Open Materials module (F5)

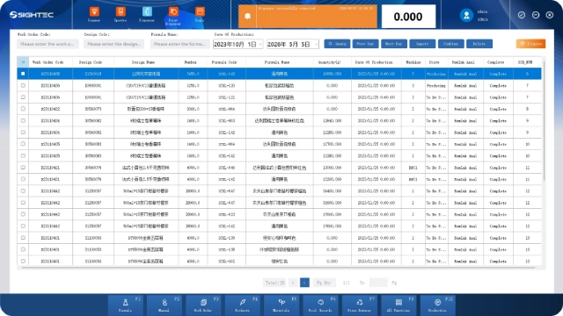281,305
